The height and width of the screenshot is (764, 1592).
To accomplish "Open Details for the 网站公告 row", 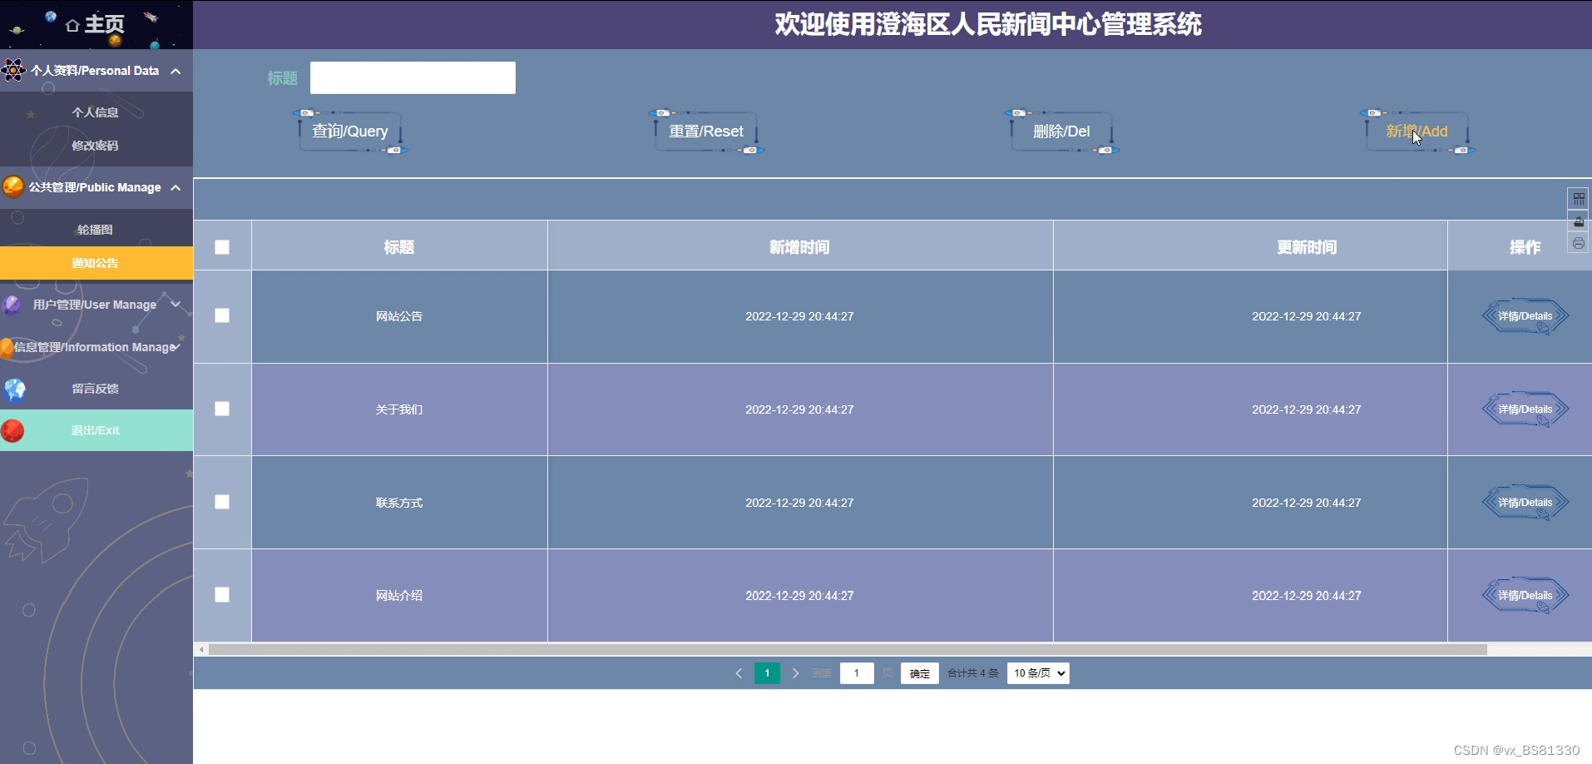I will tap(1525, 316).
